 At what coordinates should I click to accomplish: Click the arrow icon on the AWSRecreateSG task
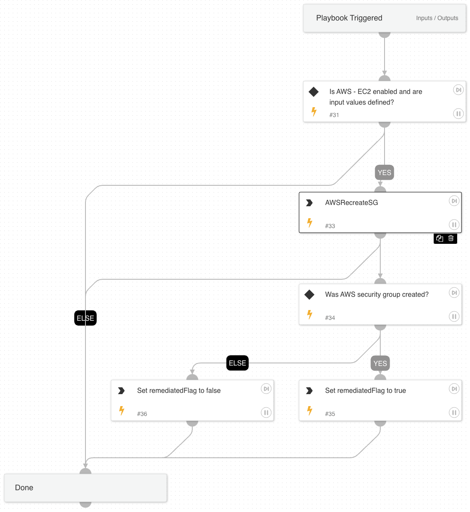[309, 202]
